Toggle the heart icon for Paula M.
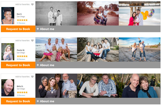The height and width of the screenshot is (106, 162). (32, 41)
